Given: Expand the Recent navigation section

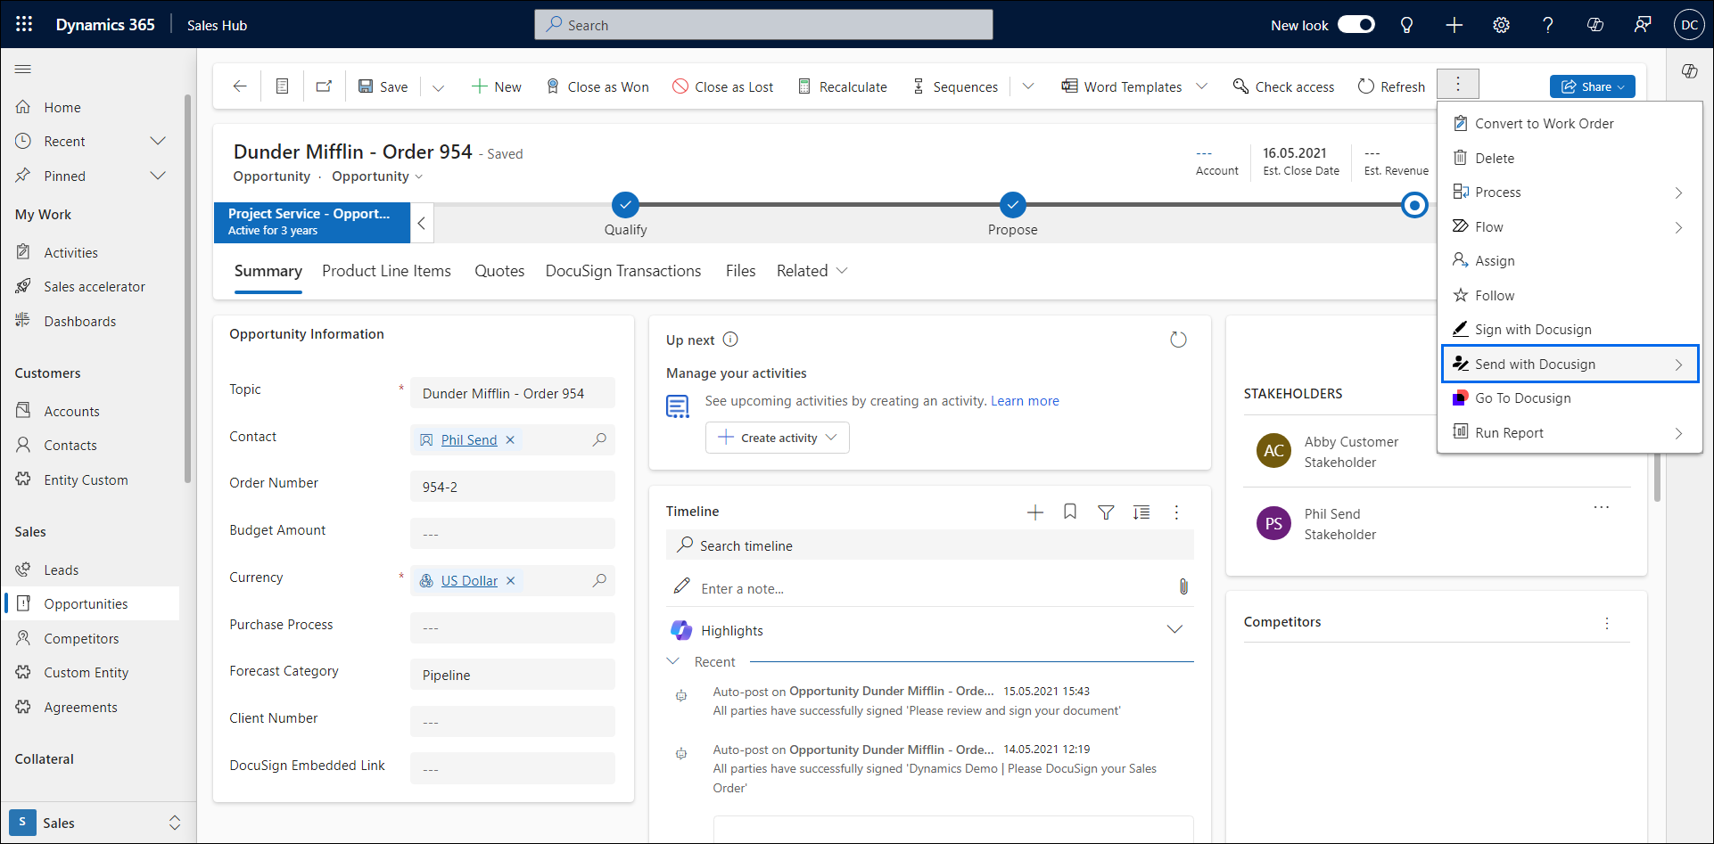Looking at the screenshot, I should (158, 142).
